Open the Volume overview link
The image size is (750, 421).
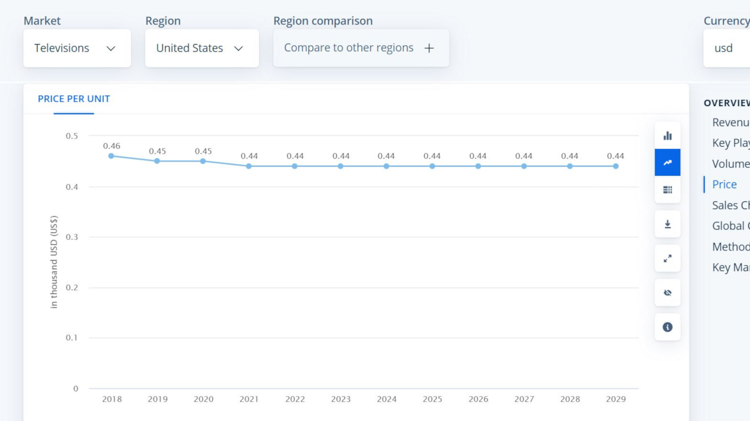(730, 164)
